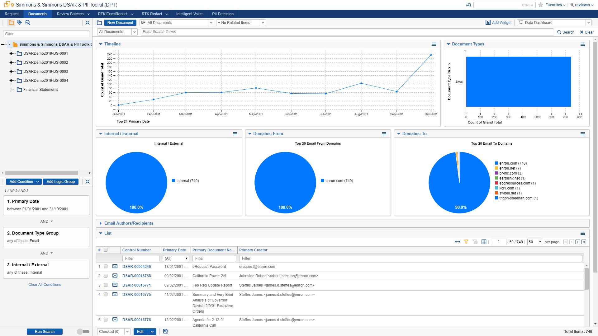Open the Intelligent Voice tab
598x336 pixels.
189,14
